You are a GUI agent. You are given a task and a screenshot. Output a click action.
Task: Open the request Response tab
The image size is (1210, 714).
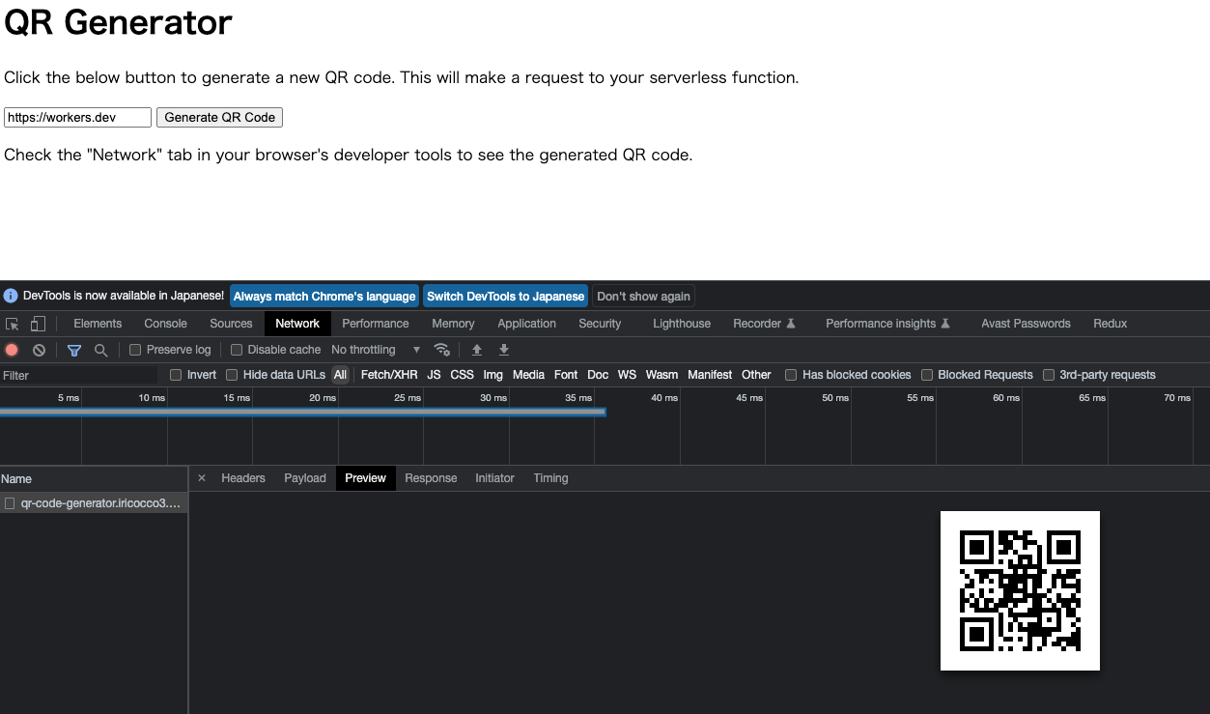431,478
